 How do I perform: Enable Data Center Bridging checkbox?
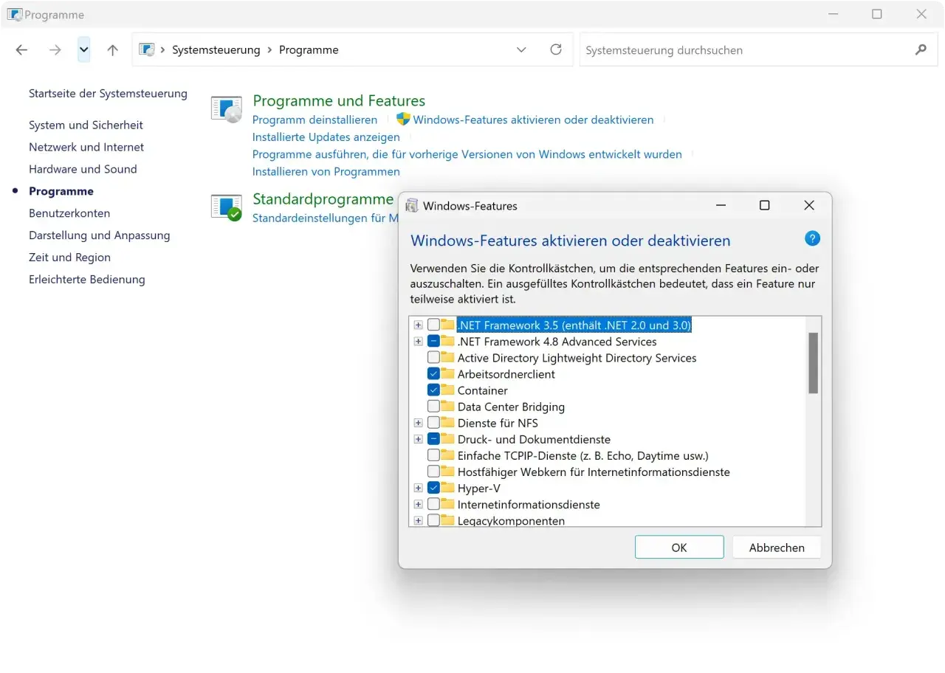click(x=433, y=407)
